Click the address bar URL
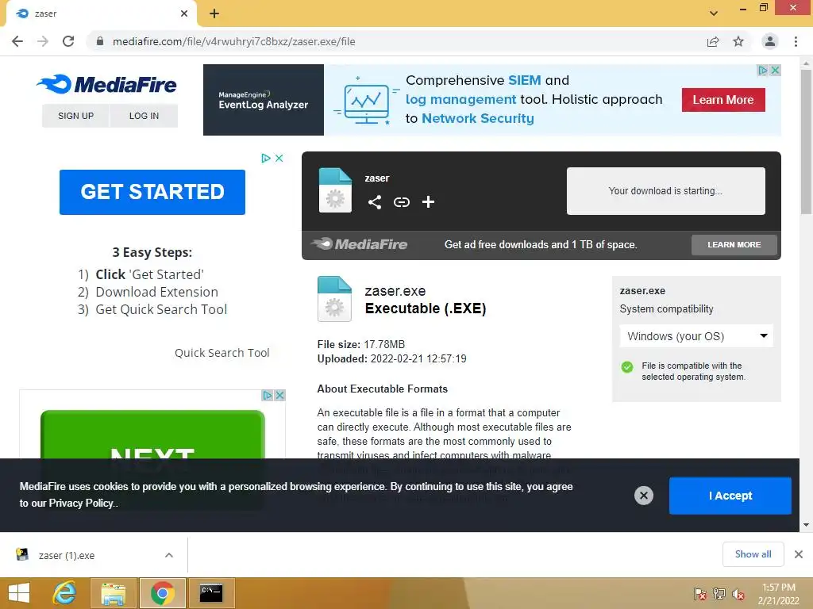This screenshot has width=813, height=609. pos(234,41)
